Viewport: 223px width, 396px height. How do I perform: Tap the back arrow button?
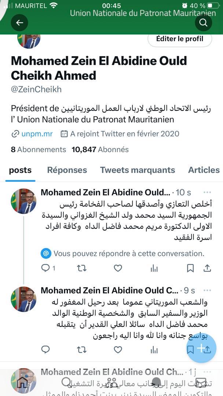(20, 23)
